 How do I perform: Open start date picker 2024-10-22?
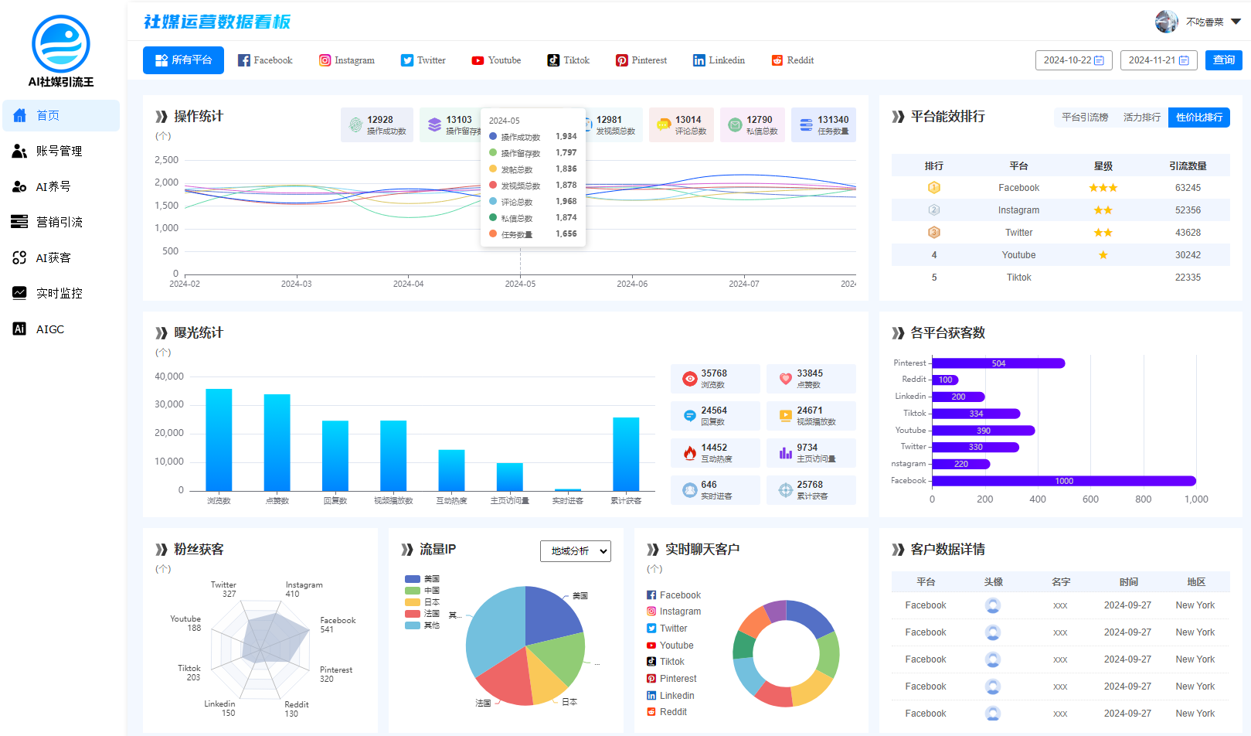(x=1074, y=60)
